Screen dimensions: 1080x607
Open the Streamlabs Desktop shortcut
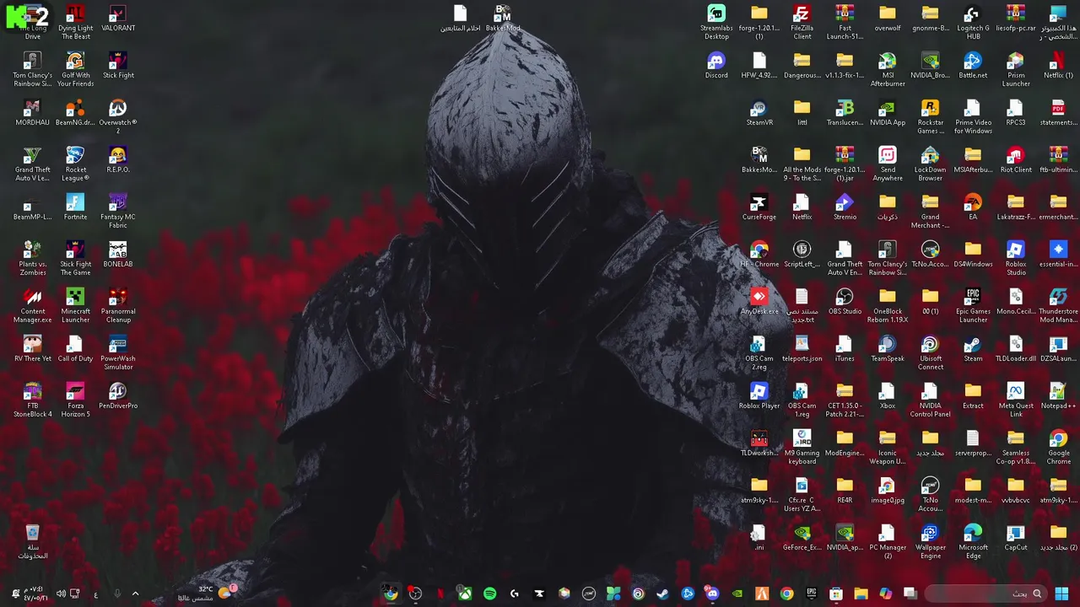point(716,23)
